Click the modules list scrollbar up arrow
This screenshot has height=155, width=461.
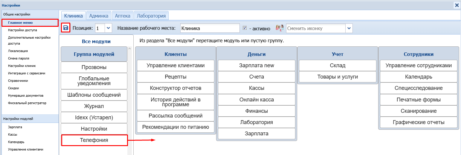coord(129,48)
